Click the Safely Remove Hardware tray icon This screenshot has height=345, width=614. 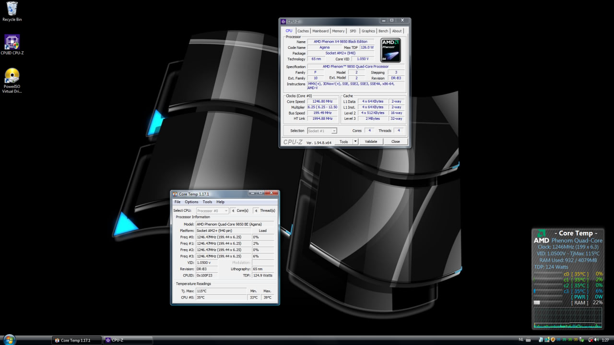coord(581,340)
